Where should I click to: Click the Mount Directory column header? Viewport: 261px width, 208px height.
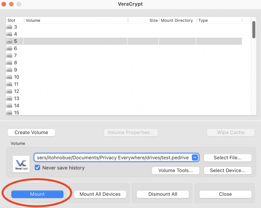(x=178, y=20)
